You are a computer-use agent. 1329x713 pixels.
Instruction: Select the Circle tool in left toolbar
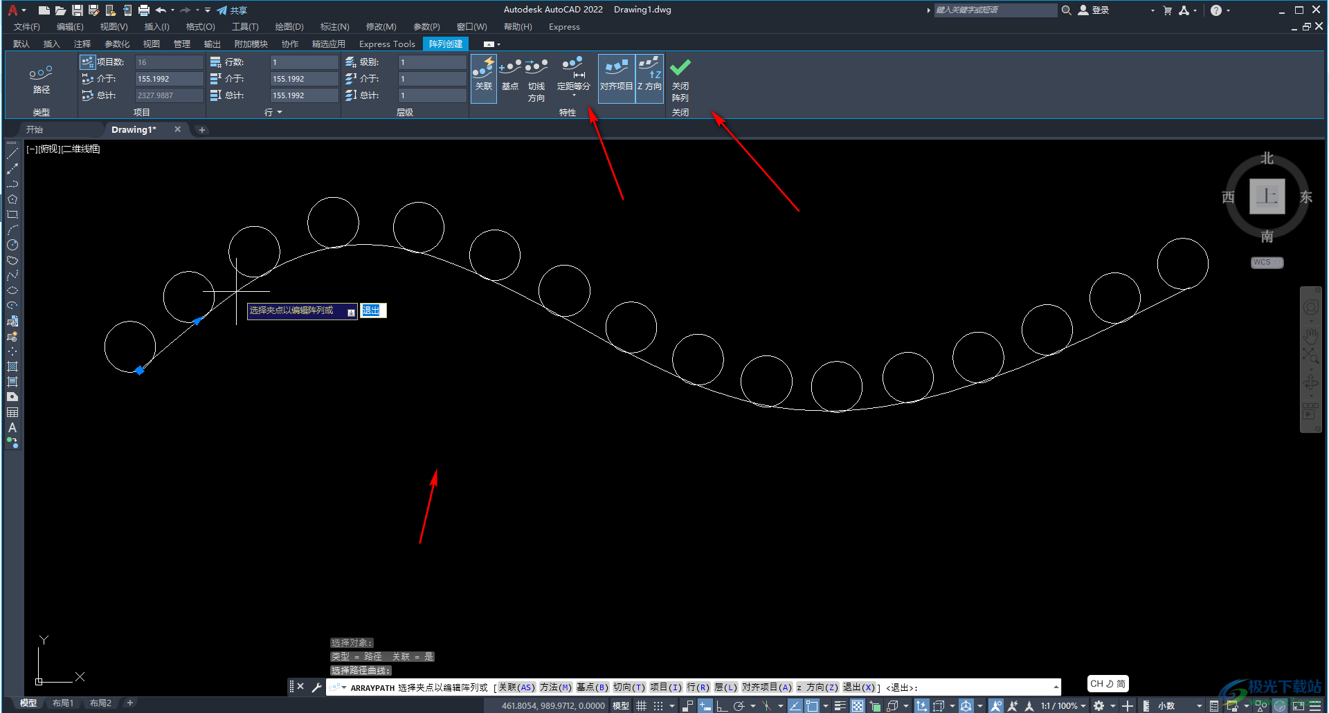click(x=12, y=245)
